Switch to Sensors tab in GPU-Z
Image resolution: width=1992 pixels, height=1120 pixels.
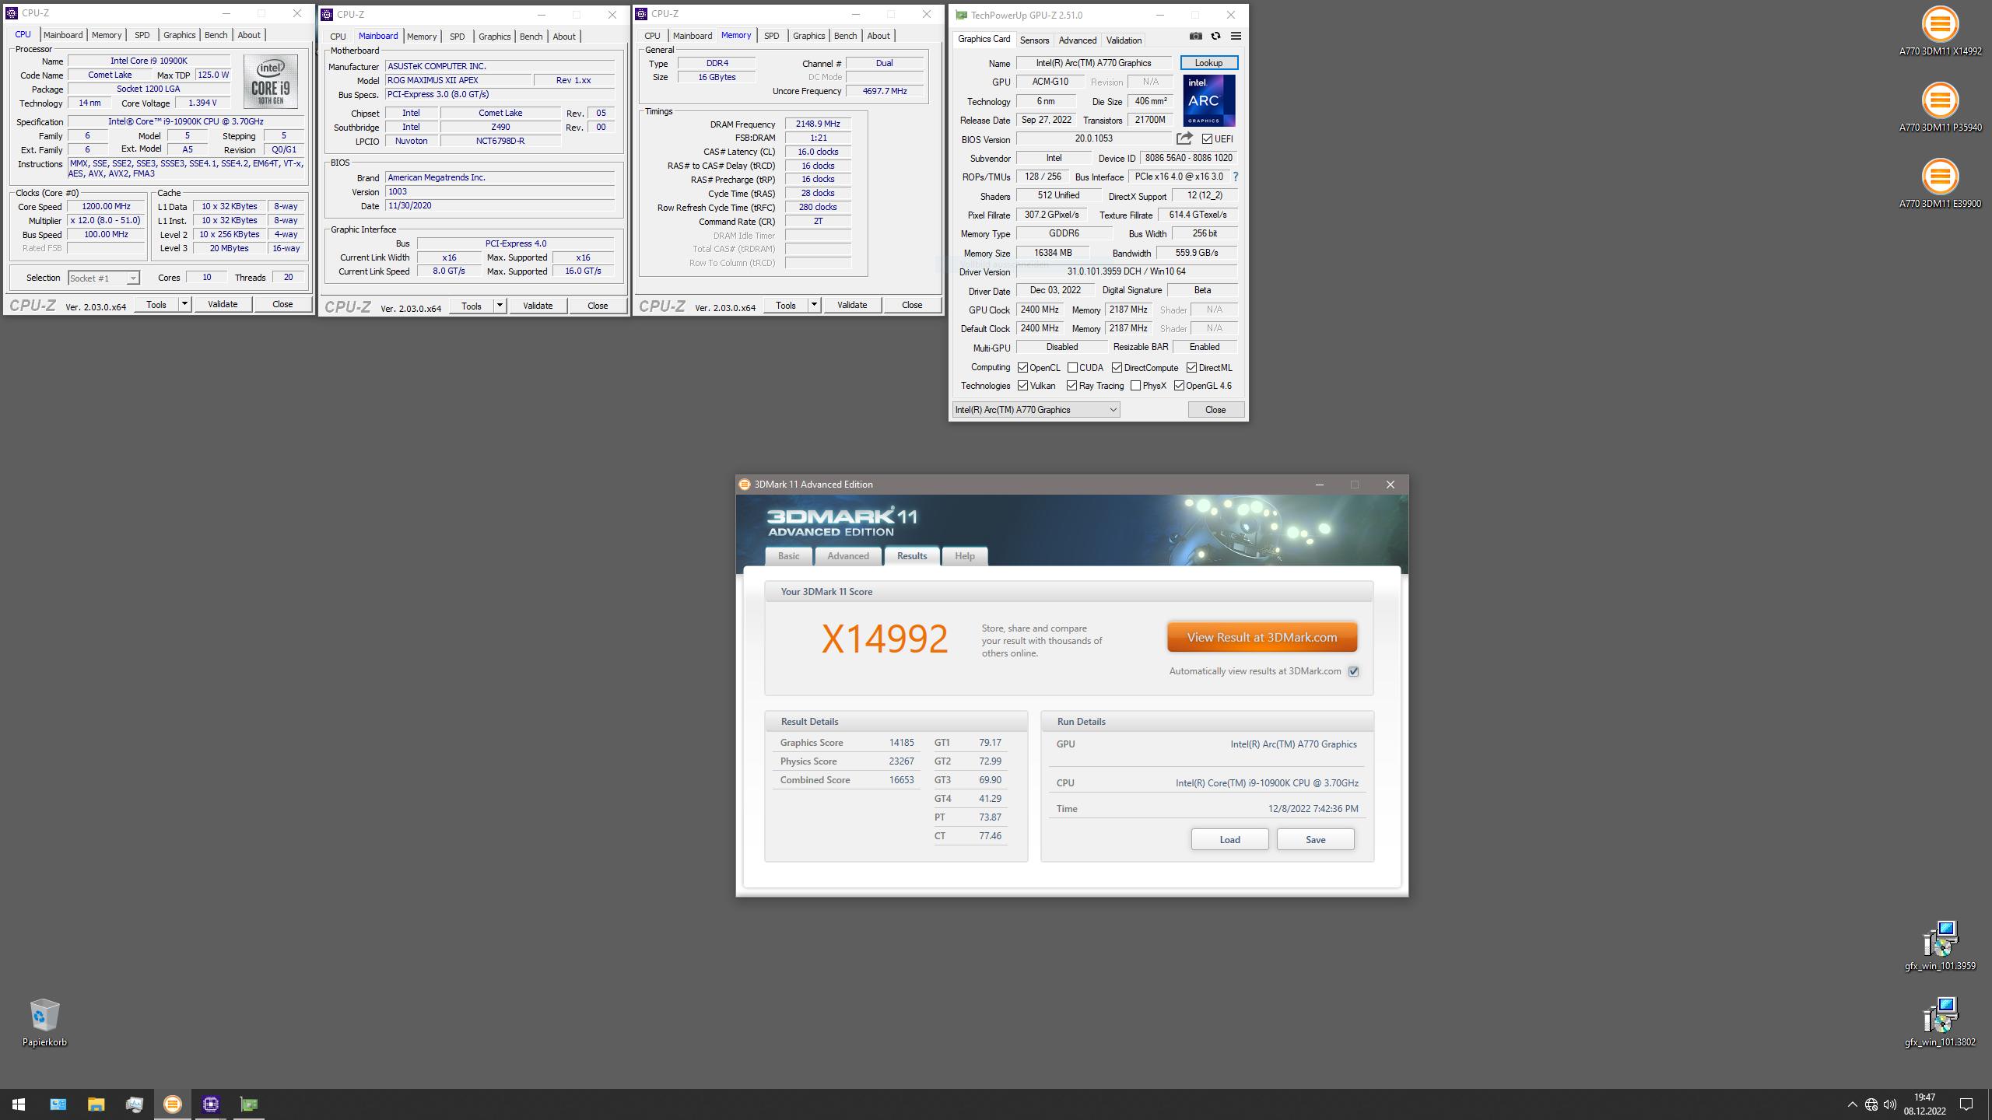click(x=1034, y=40)
